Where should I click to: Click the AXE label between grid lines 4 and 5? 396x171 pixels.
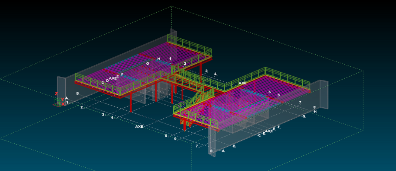(139, 127)
